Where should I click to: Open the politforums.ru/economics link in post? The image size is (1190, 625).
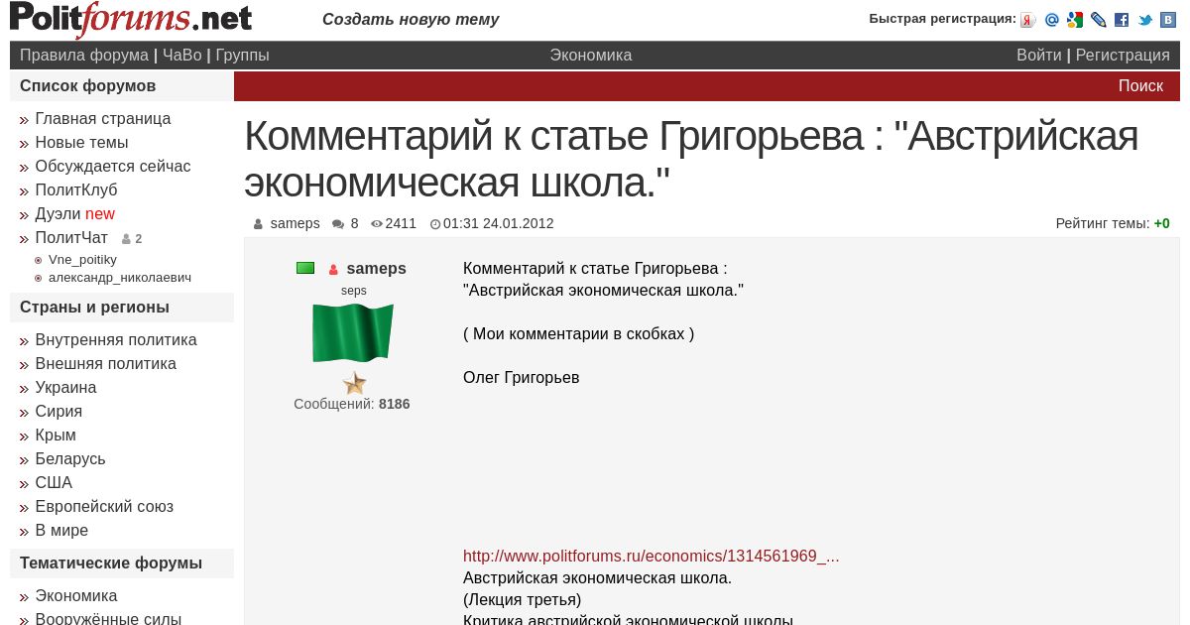[652, 557]
